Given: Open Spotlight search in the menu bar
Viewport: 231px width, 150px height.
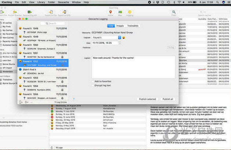Looking at the screenshot, I should pyautogui.click(x=217, y=2).
